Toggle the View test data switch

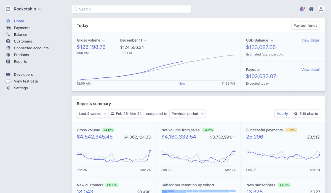pyautogui.click(x=9, y=81)
